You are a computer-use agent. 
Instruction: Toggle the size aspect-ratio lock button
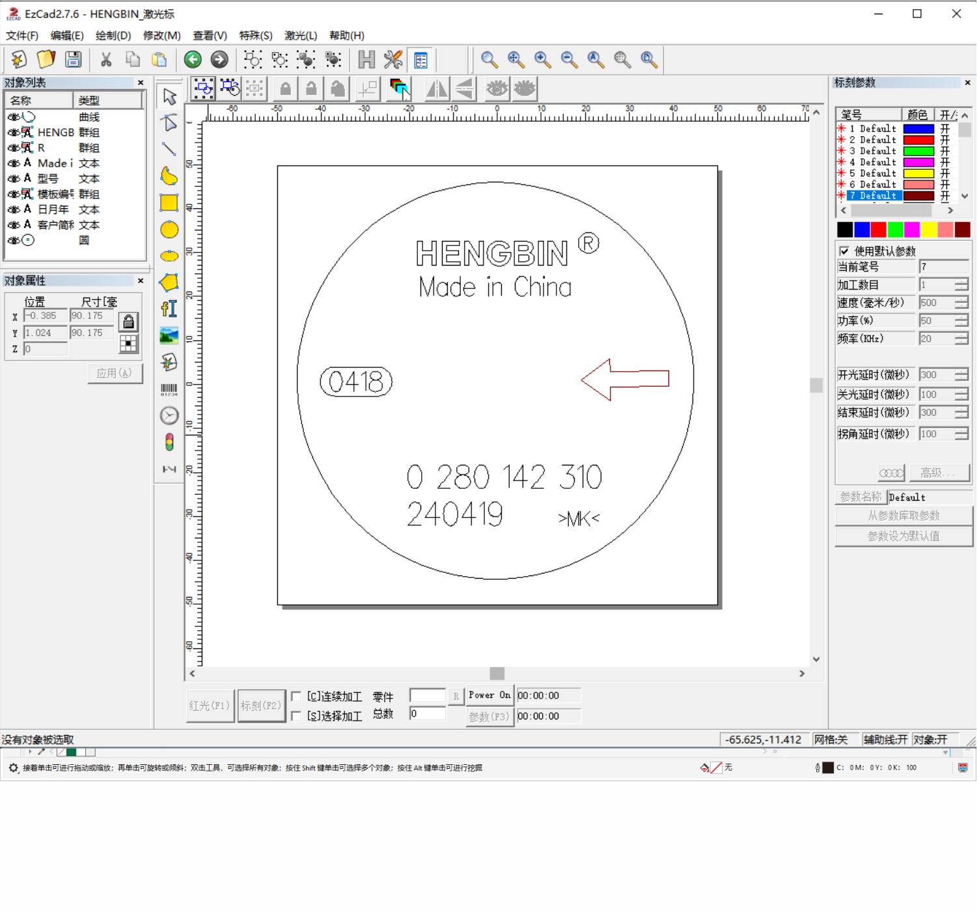click(x=128, y=322)
